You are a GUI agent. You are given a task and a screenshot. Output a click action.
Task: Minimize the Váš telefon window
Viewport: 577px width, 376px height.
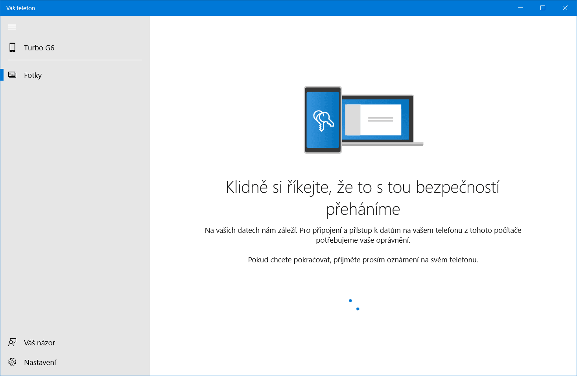click(520, 8)
